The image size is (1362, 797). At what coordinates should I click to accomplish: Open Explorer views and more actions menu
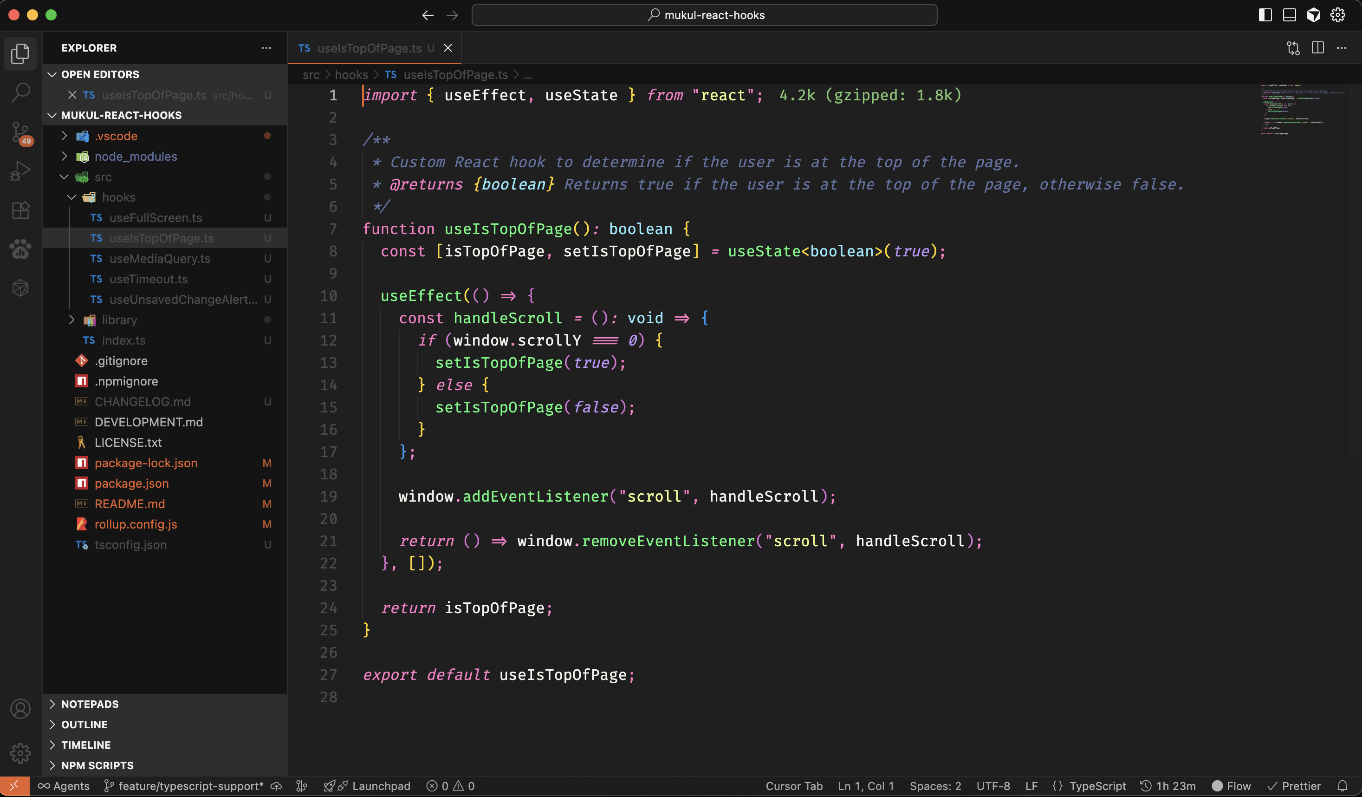point(266,48)
